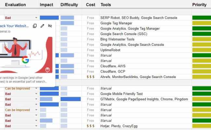211x130 pixels.
Task: Copy the link from the preview card
Action: (x=35, y=26)
